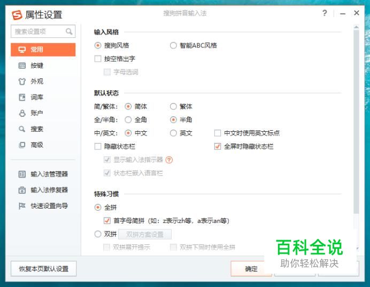Launch 快速设置向导 link
The height and width of the screenshot is (287, 370).
click(x=49, y=206)
